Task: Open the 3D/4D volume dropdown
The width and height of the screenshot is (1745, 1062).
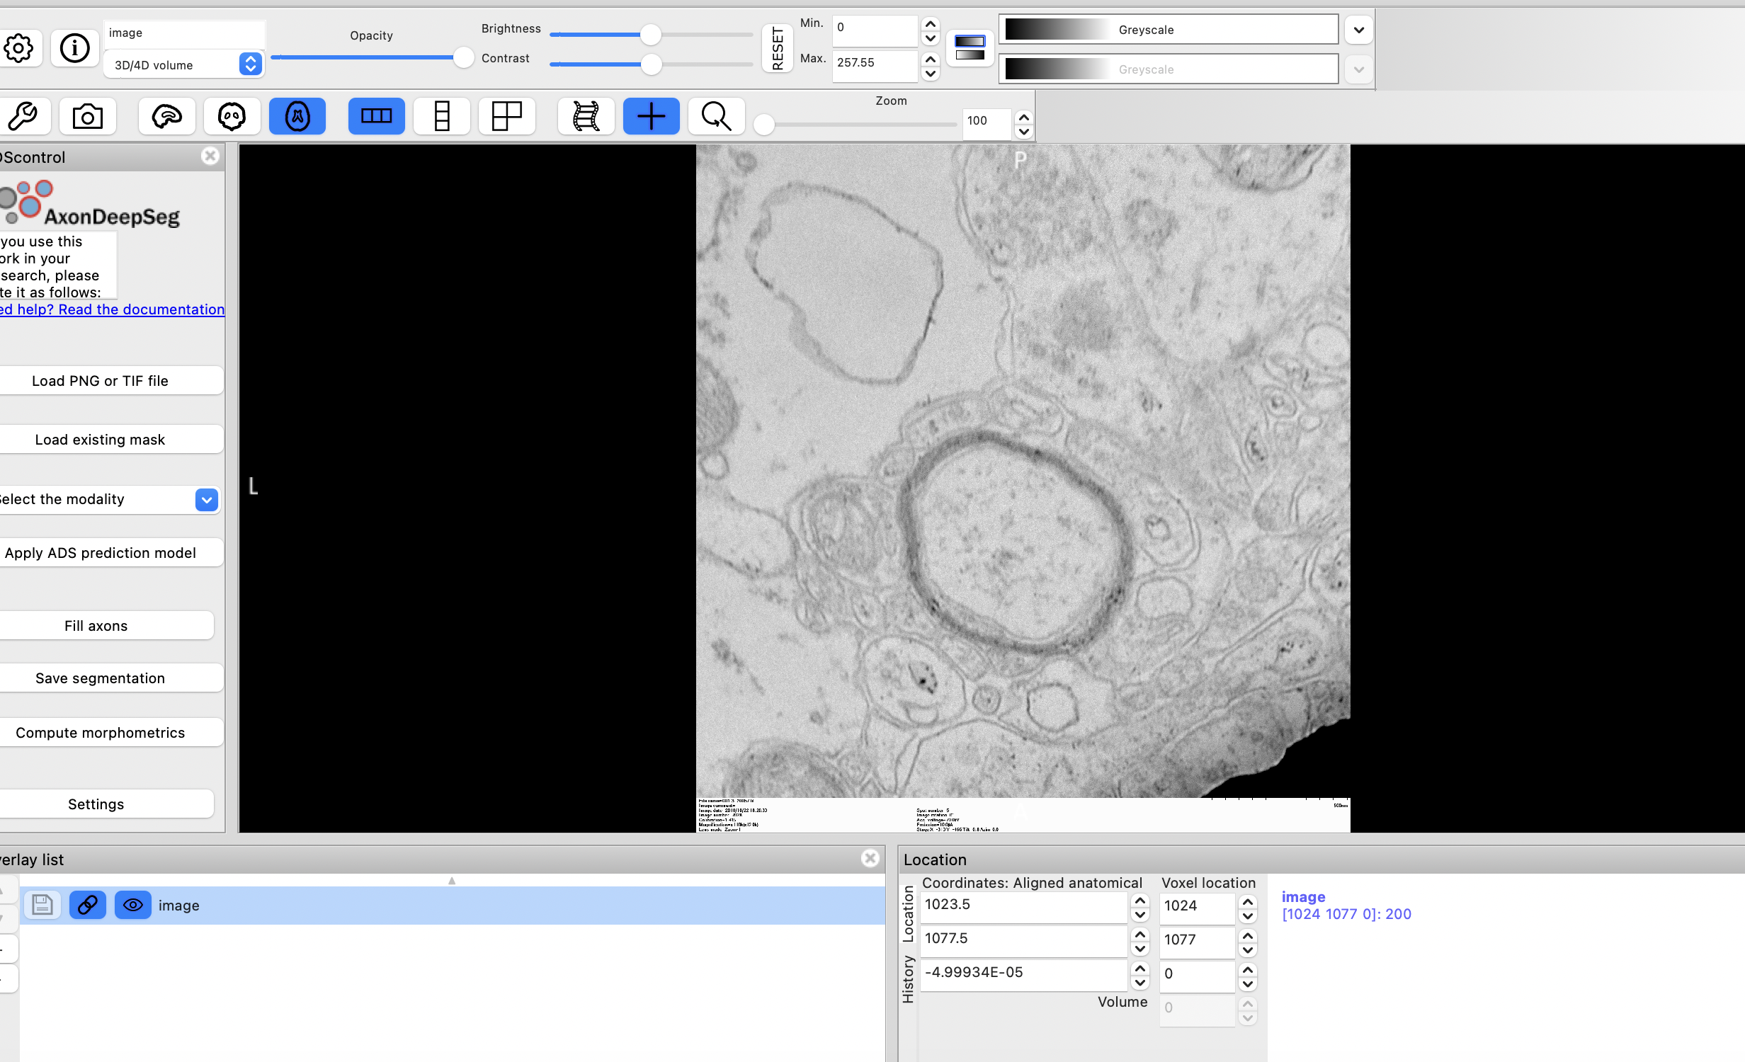Action: click(x=250, y=64)
